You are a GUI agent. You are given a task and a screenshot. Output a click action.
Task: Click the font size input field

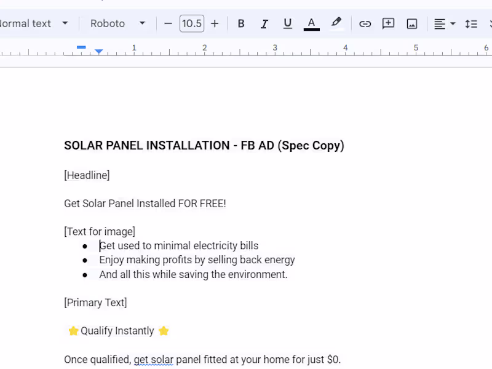point(191,23)
